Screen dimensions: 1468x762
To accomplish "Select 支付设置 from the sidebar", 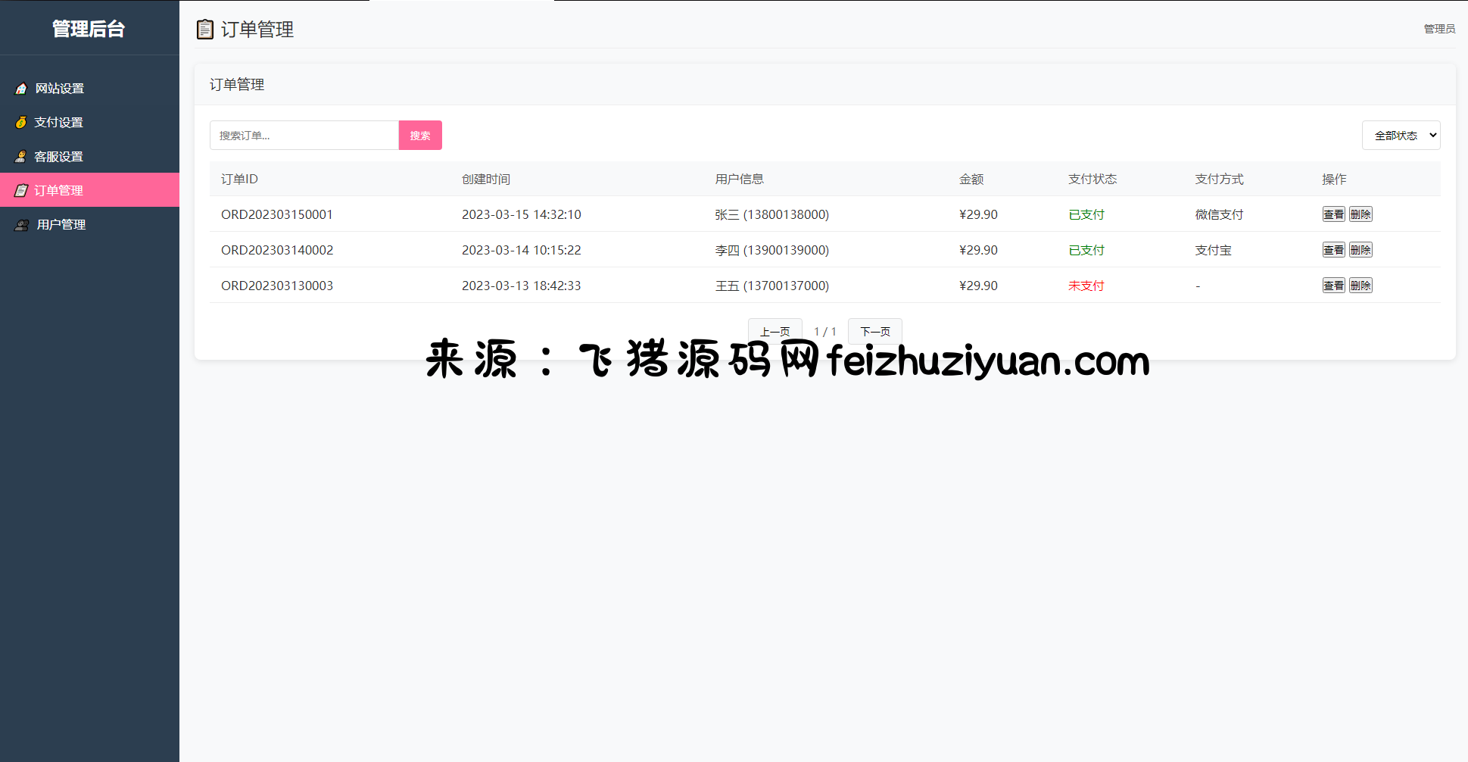I will tap(59, 123).
